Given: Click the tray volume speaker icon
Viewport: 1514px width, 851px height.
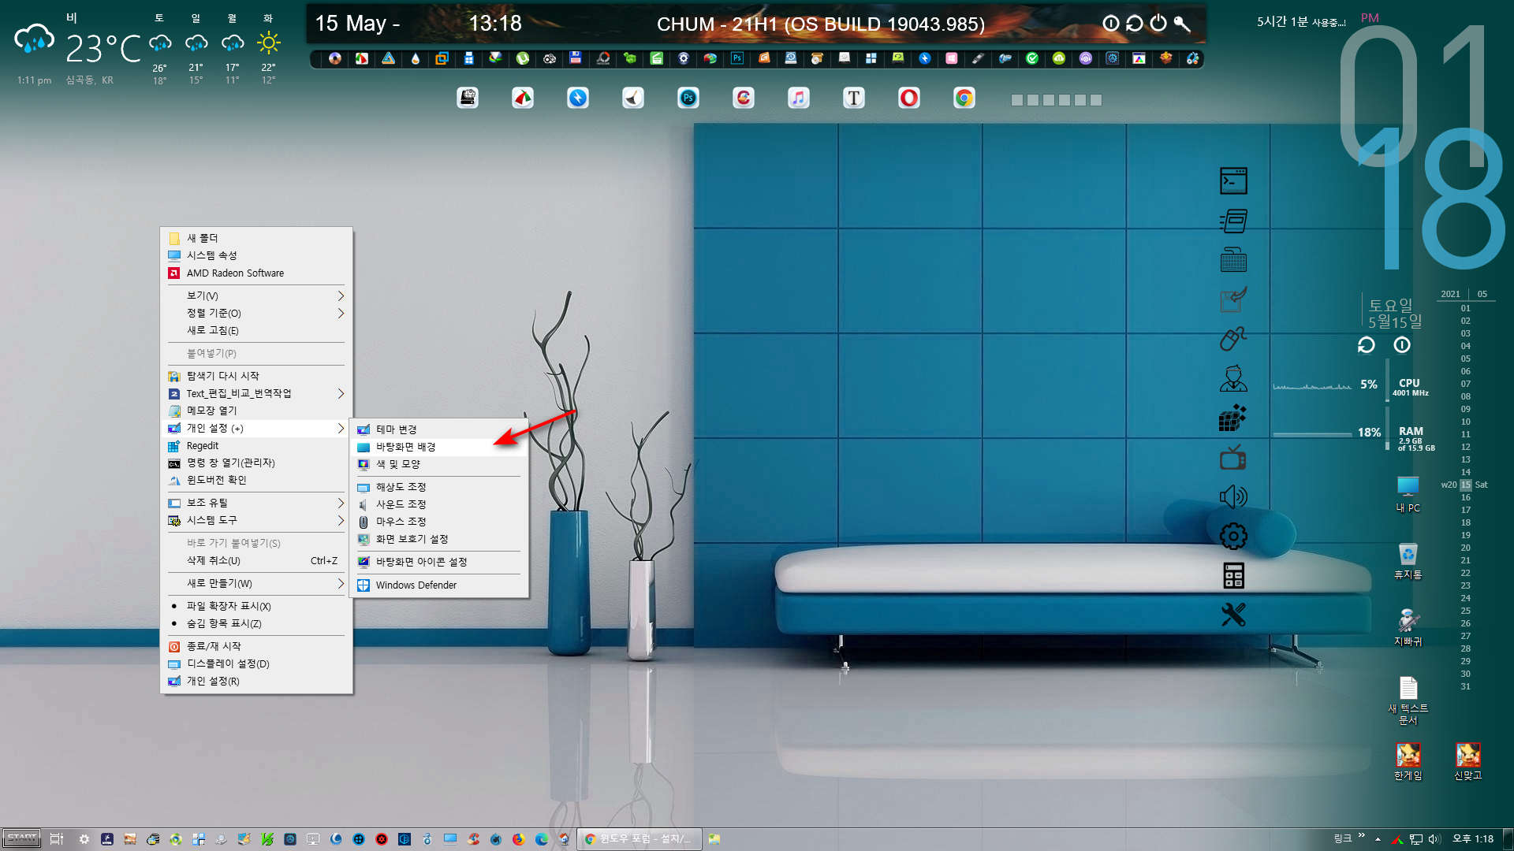Looking at the screenshot, I should point(1434,839).
